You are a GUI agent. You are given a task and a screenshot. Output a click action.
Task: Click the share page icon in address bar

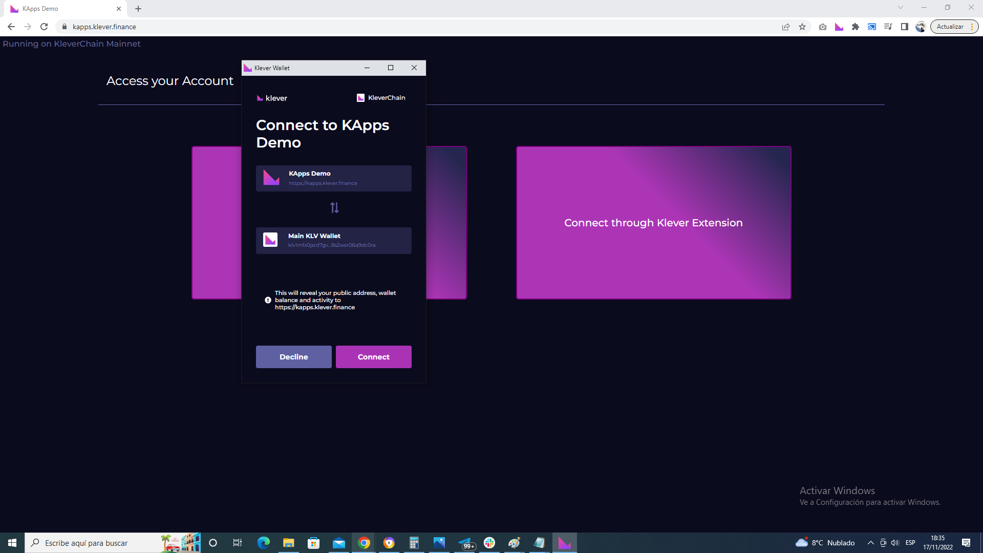(x=786, y=27)
